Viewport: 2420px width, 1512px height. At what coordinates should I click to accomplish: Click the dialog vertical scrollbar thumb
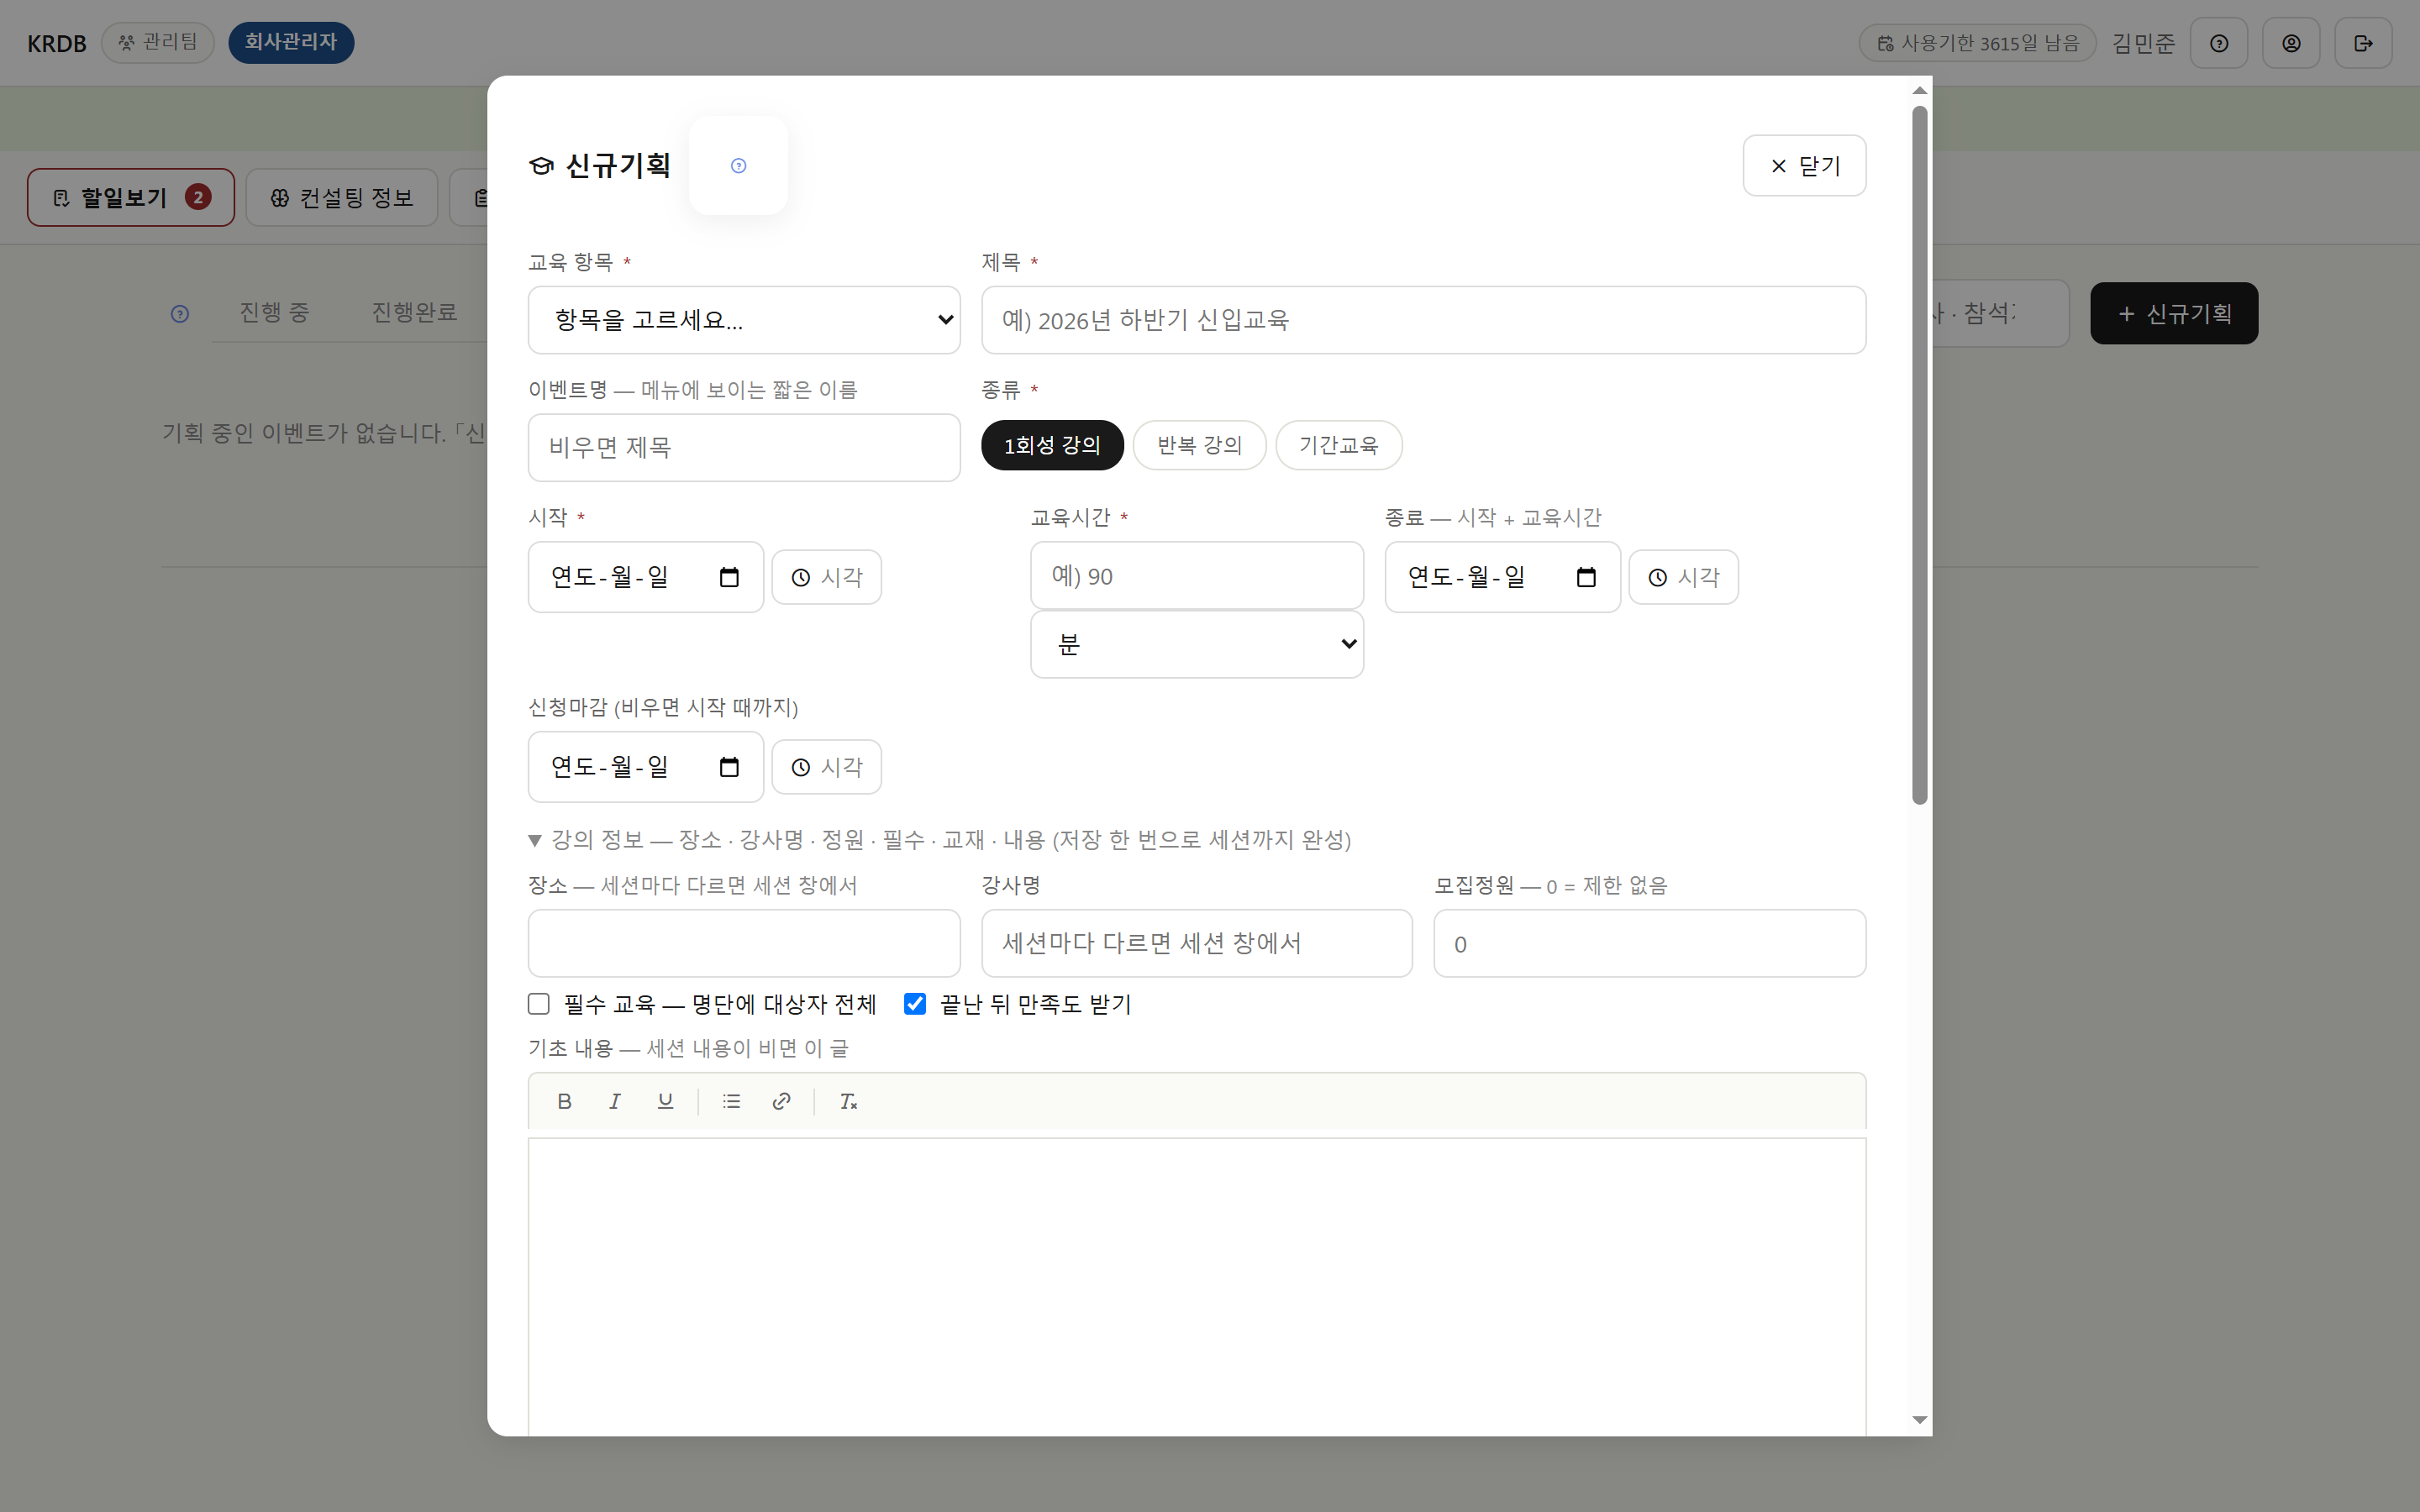click(1919, 455)
